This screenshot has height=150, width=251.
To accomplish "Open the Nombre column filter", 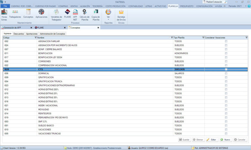I will coord(172,38).
